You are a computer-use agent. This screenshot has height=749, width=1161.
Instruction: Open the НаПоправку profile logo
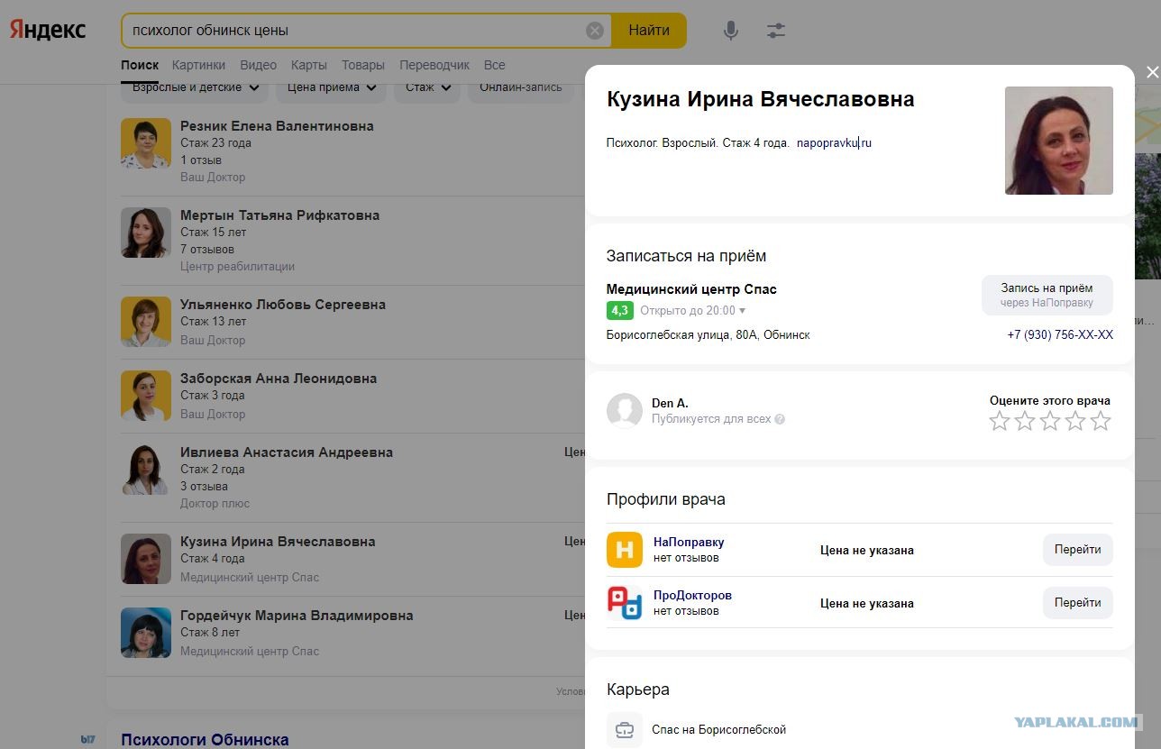625,550
